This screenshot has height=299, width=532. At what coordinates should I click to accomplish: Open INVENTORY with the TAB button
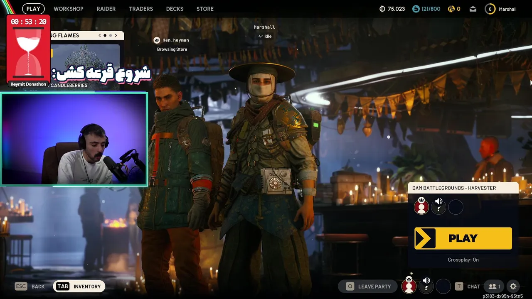click(x=79, y=286)
